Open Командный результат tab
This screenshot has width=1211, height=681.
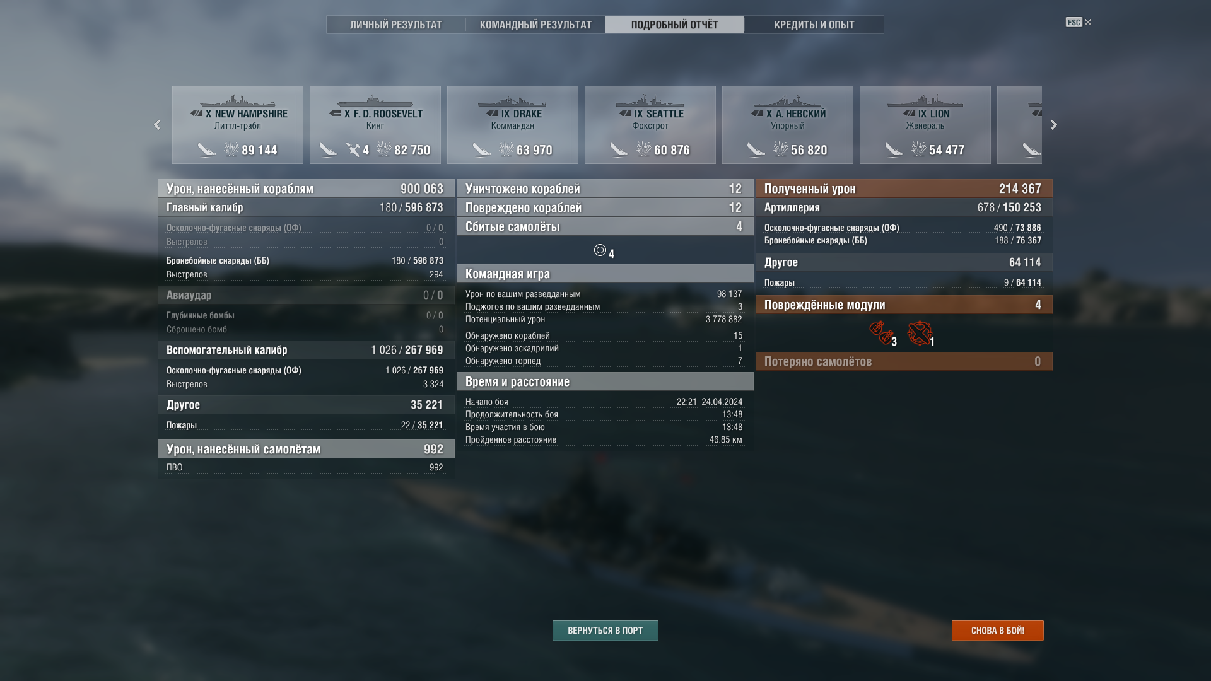click(x=535, y=25)
